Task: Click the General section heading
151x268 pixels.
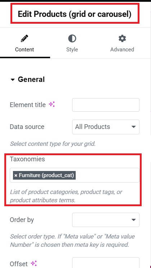Action: pos(31,79)
